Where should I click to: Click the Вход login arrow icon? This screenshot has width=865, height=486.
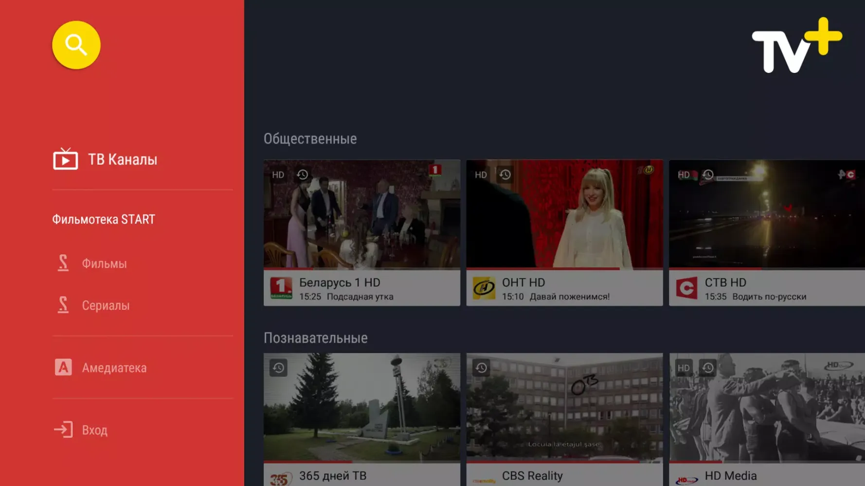[x=63, y=430]
